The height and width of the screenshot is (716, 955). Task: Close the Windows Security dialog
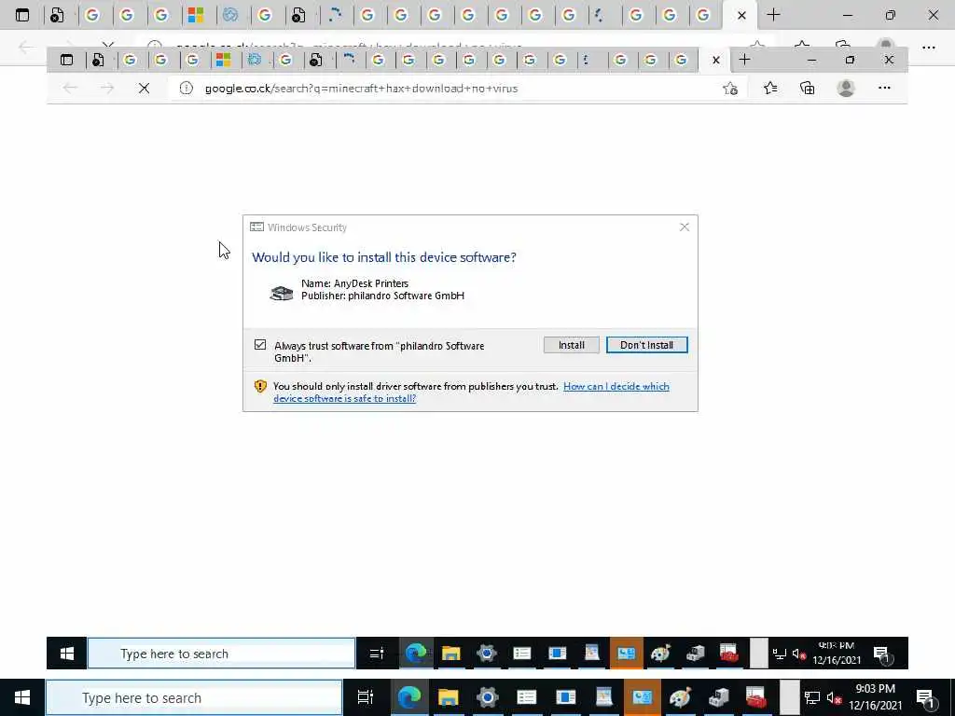coord(685,227)
